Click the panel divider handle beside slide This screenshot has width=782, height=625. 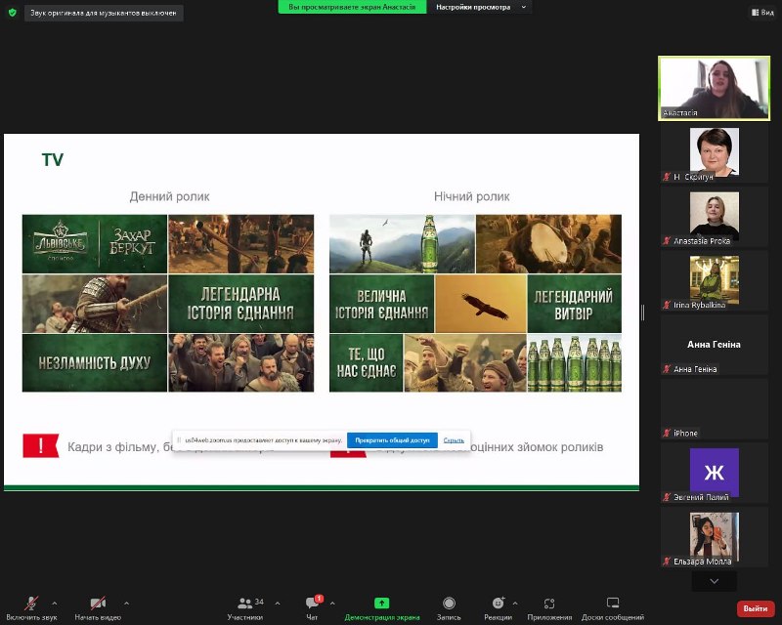(x=643, y=312)
